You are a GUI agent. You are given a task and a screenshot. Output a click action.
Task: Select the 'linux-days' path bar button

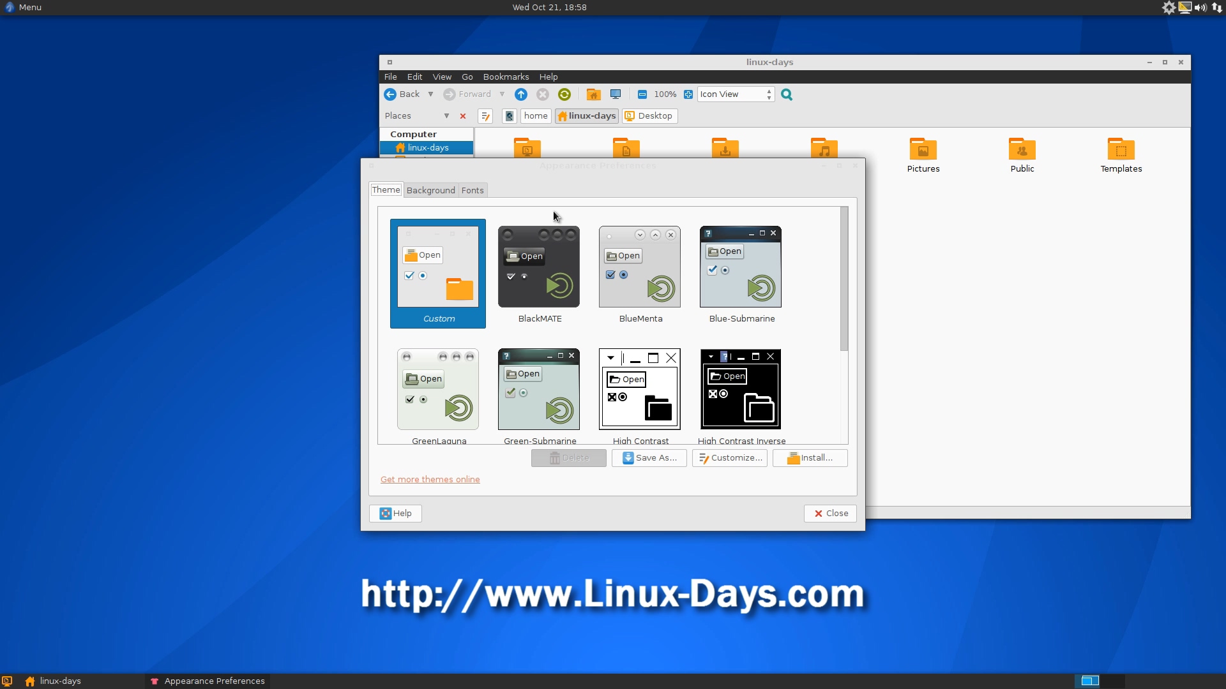tap(587, 116)
